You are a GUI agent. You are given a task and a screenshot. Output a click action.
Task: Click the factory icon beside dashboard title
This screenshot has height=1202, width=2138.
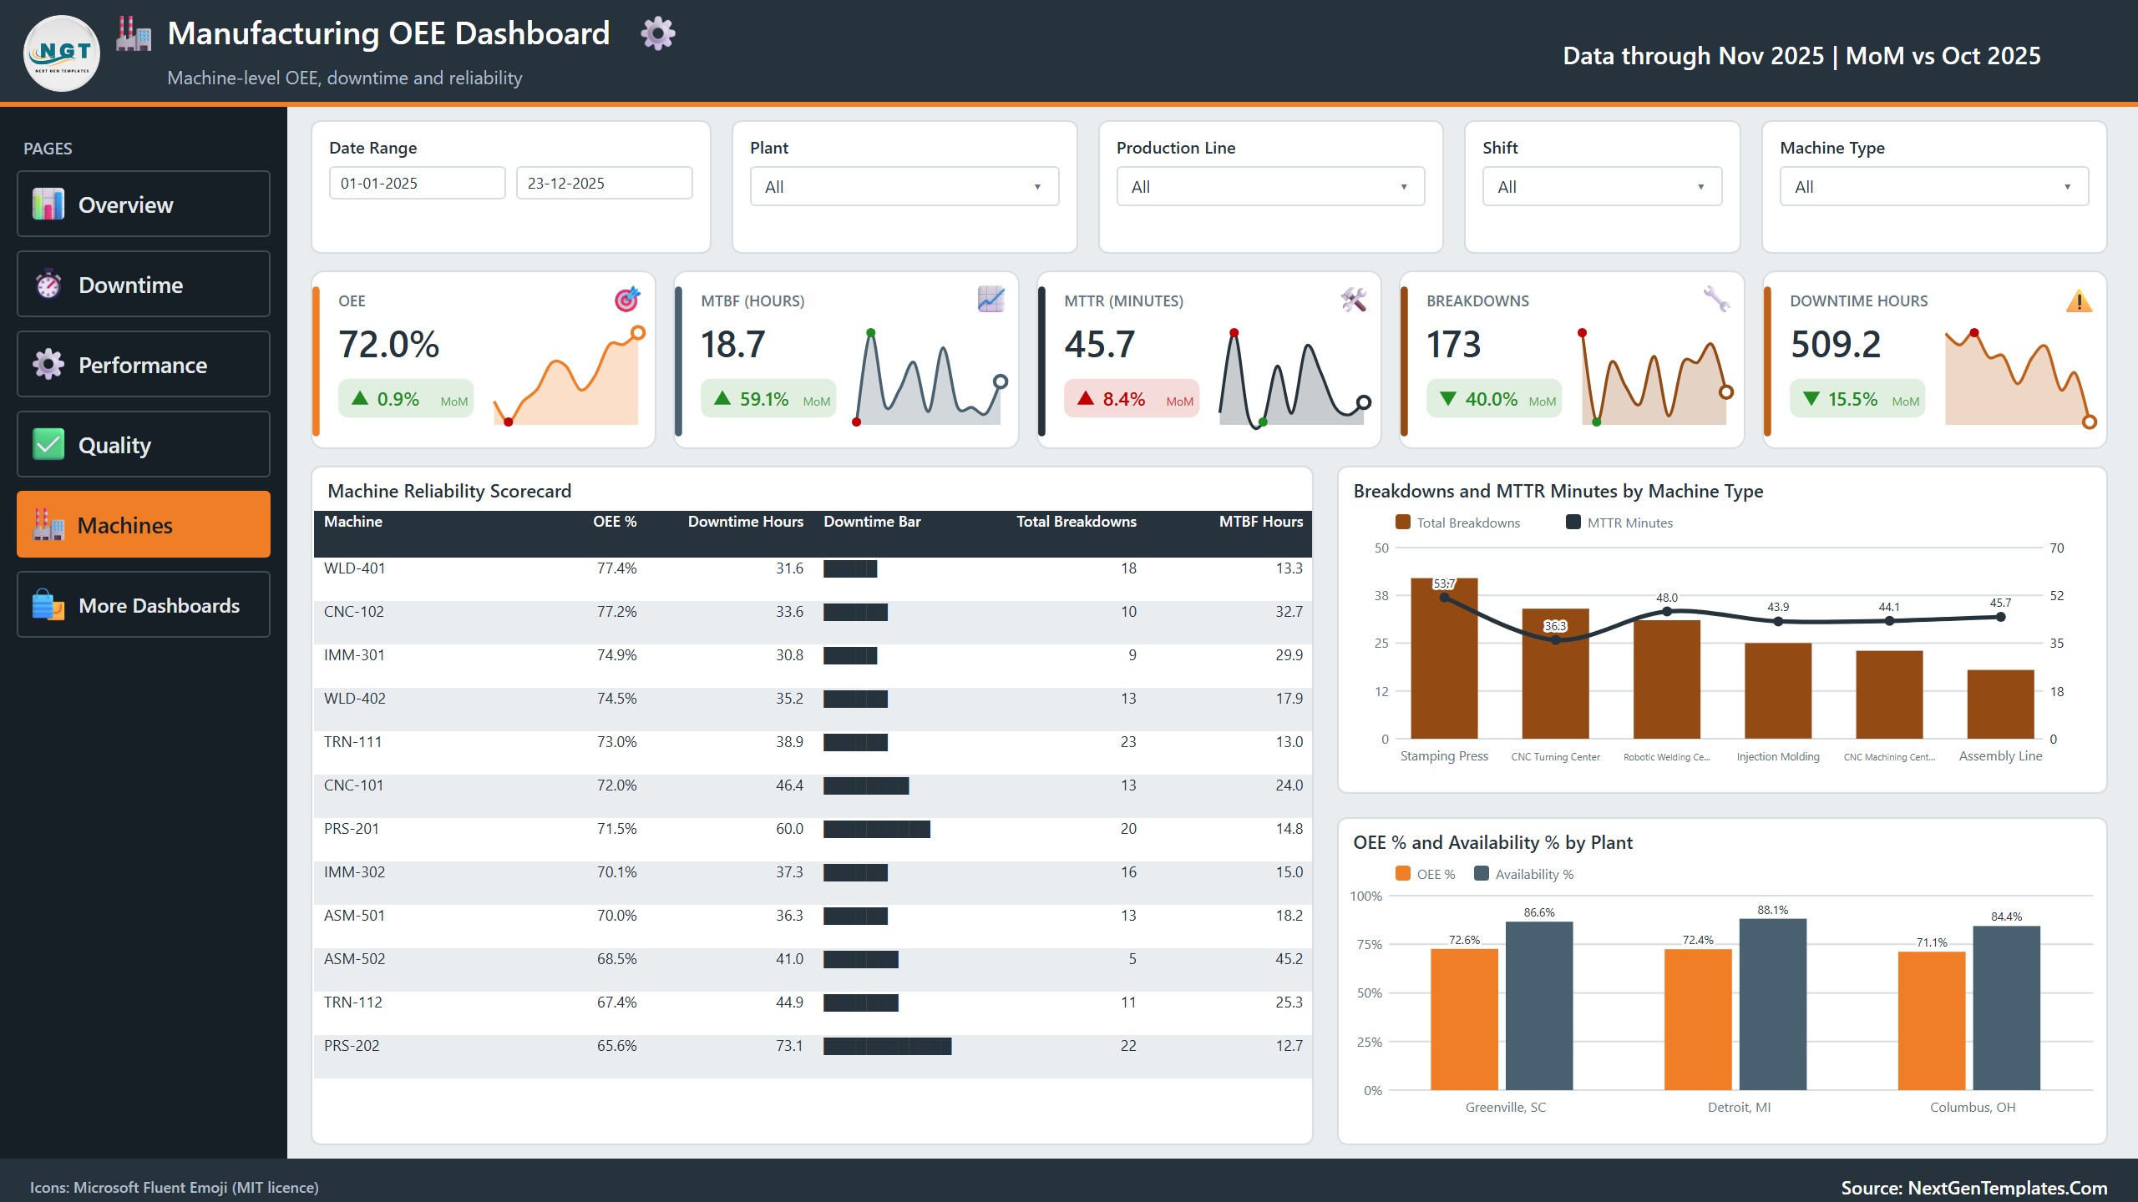point(134,33)
